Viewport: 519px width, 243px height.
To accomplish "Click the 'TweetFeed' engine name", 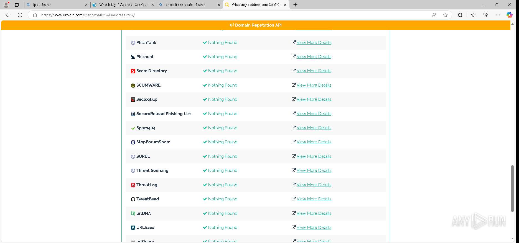I will pyautogui.click(x=147, y=199).
